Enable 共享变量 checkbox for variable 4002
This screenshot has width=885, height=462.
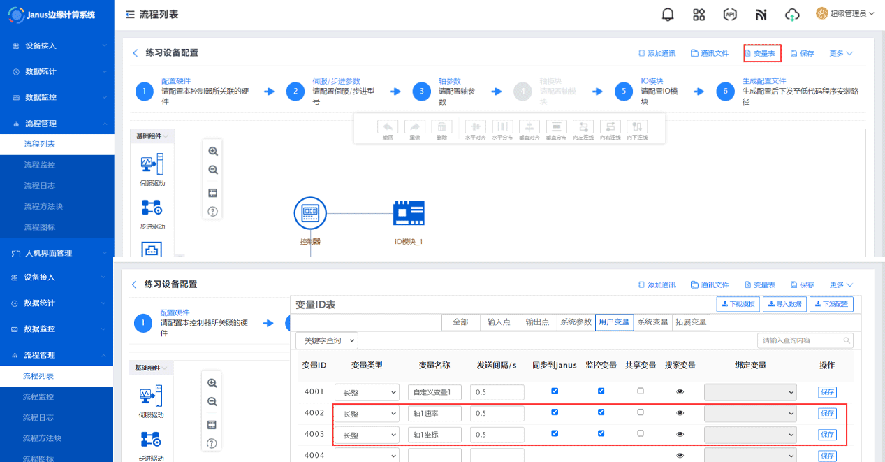641,412
